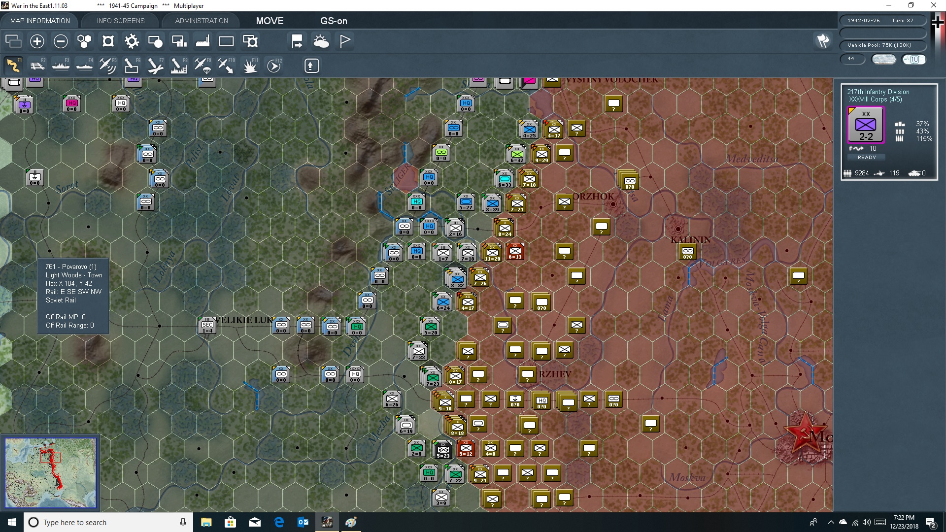Zoom out the map with minus icon
This screenshot has height=532, width=946.
pos(61,41)
